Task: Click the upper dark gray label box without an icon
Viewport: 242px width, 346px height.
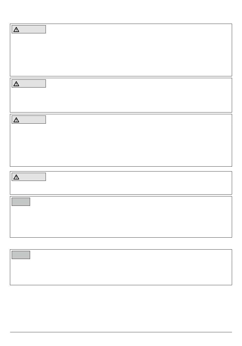Action: click(x=21, y=202)
